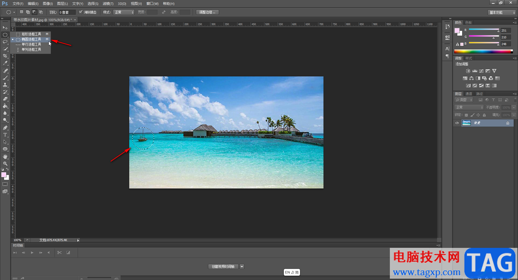Select the Paint Bucket tool
The width and height of the screenshot is (518, 280).
pyautogui.click(x=5, y=106)
